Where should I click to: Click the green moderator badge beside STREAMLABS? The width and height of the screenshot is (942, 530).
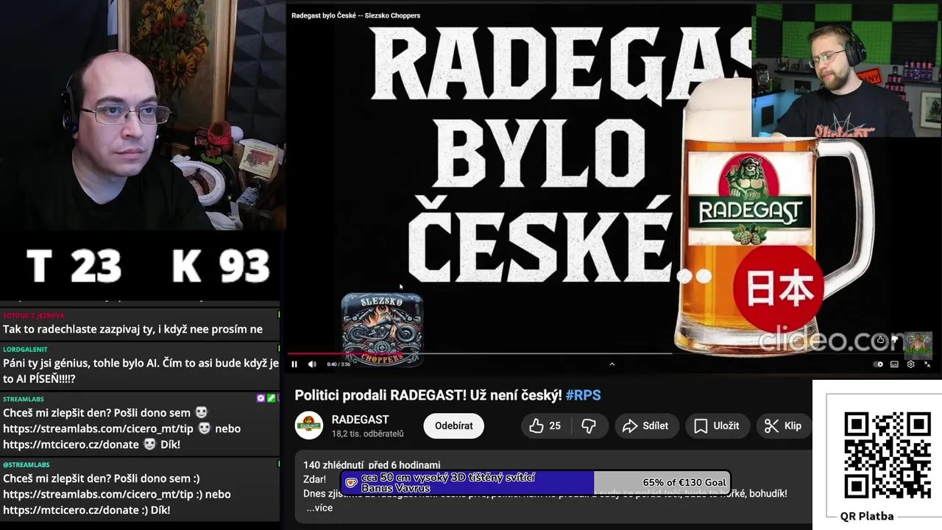point(271,398)
